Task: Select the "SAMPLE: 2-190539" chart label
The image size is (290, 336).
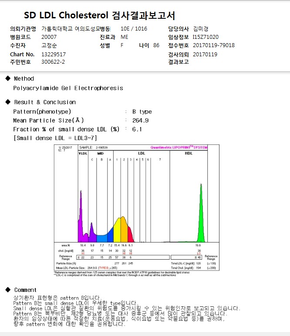Action: coord(94,147)
